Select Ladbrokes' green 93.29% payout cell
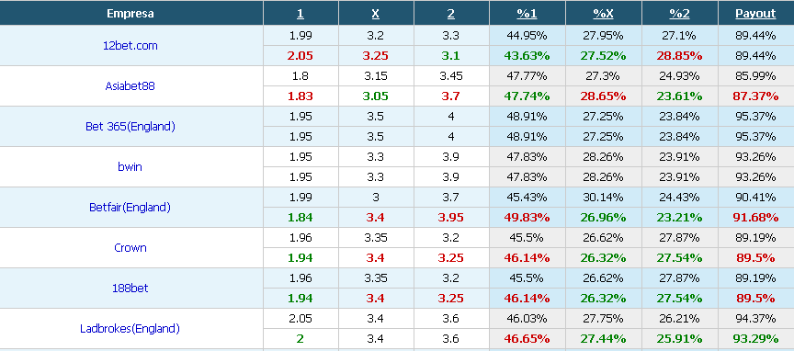 pyautogui.click(x=755, y=339)
